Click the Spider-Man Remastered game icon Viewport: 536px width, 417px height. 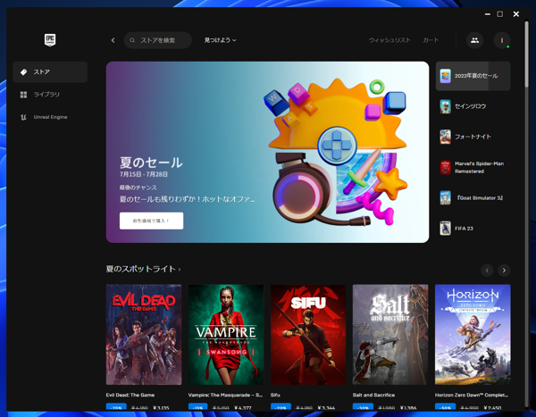[445, 168]
